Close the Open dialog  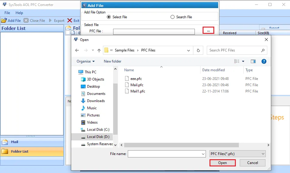click(266, 40)
